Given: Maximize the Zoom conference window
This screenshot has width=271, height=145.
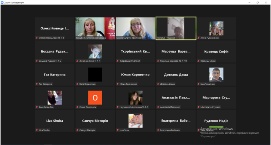Looking at the screenshot, I should tap(257, 2).
